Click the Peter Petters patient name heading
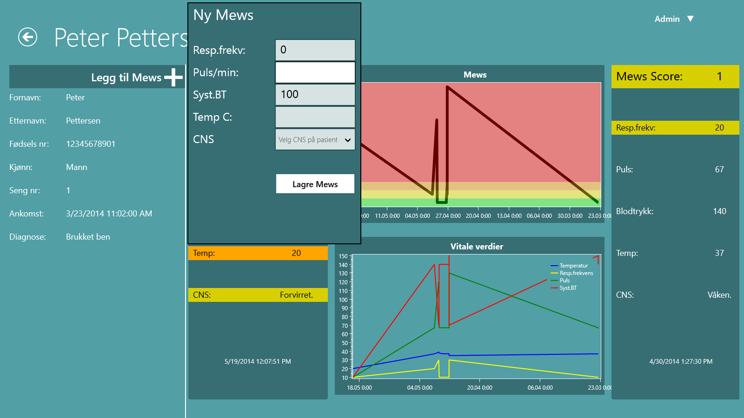Viewport: 744px width, 418px height. point(120,38)
